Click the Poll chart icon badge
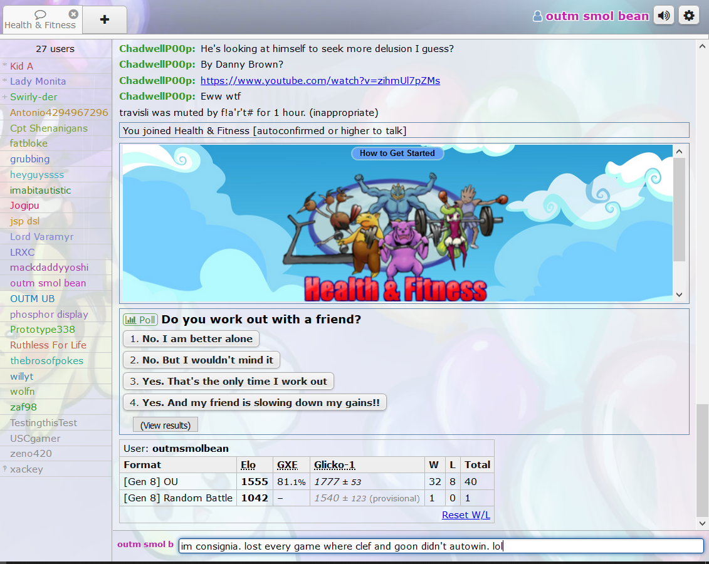The width and height of the screenshot is (709, 564). (140, 320)
